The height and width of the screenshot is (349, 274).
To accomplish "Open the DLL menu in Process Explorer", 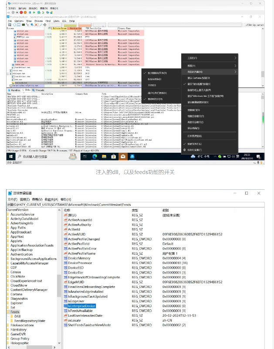I will [x=64, y=21].
